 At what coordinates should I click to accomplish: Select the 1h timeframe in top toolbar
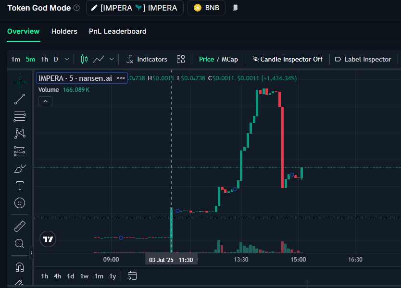click(x=45, y=59)
